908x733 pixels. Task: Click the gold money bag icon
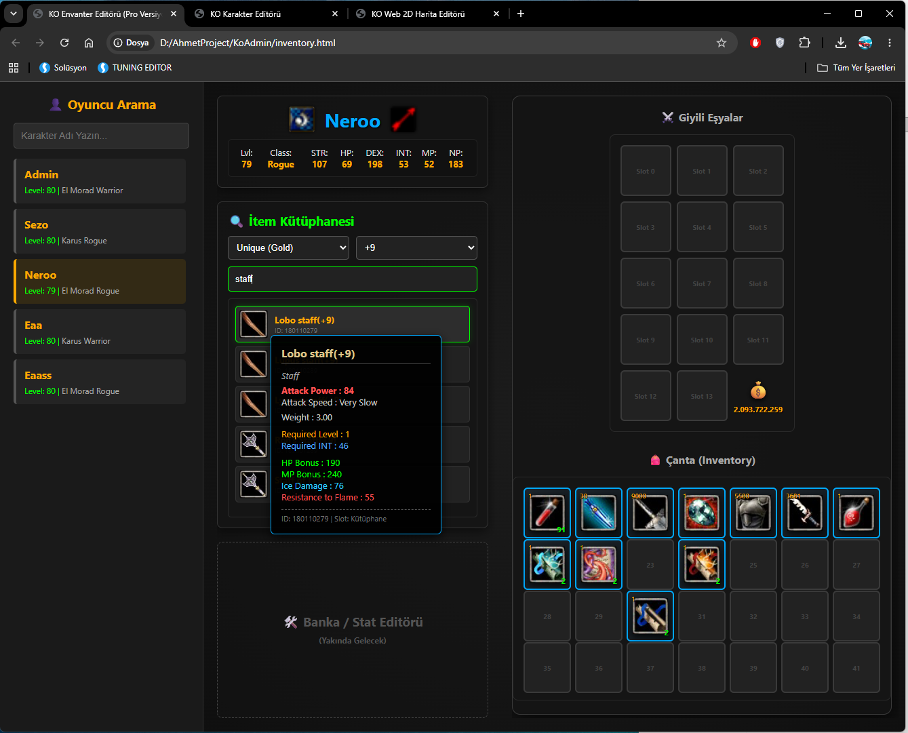[758, 391]
